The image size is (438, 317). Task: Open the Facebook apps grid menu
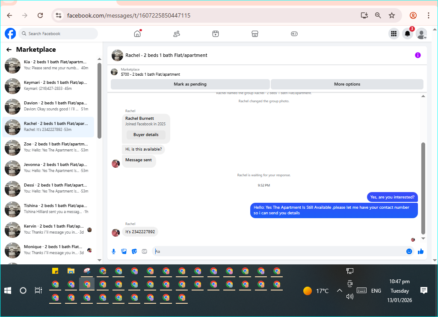394,34
